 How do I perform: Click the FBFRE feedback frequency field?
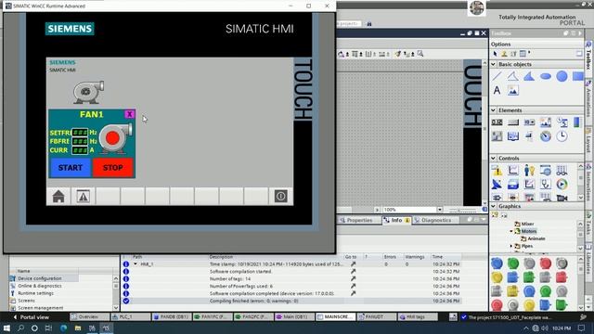(x=80, y=141)
